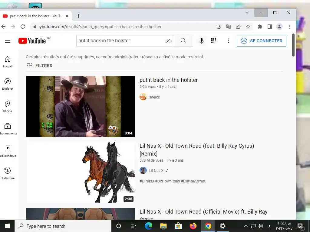Open the Chrome three-dot menu

289,27
